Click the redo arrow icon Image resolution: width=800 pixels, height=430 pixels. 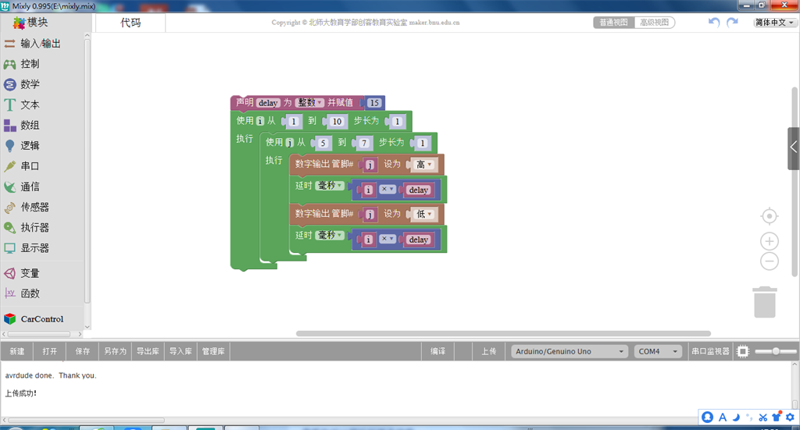732,23
